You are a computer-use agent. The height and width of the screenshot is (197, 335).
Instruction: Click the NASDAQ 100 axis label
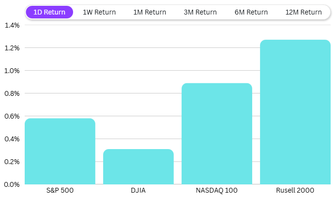click(217, 190)
